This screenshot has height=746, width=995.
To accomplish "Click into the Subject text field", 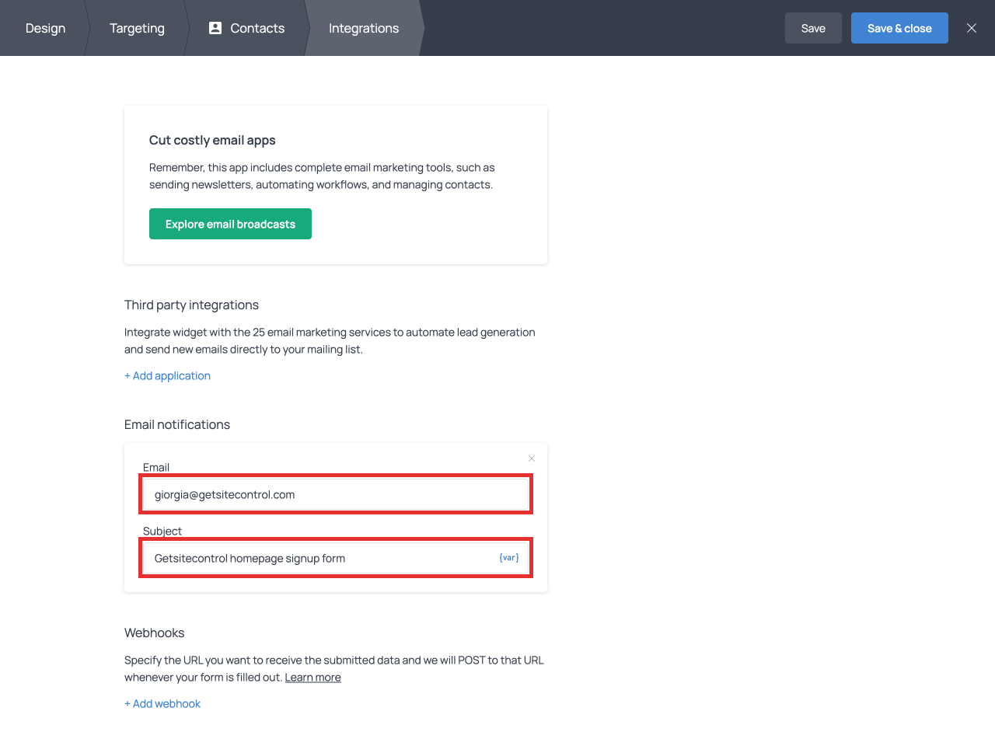I will click(x=319, y=559).
